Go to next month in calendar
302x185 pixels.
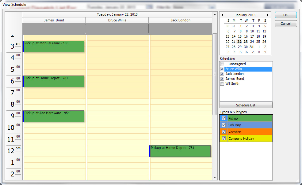tap(268, 15)
